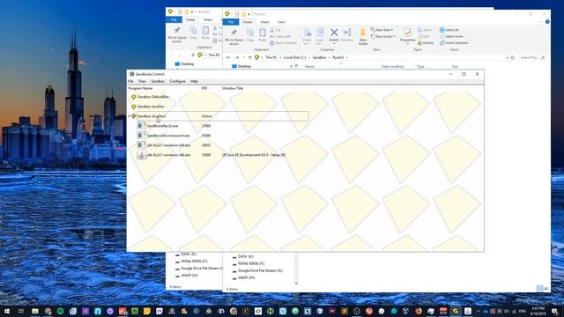Click the Forward arrow in the front Explorer window

tap(237, 57)
